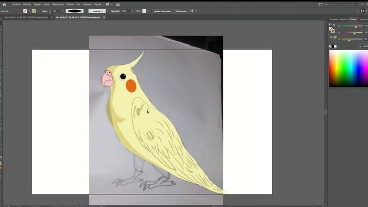Viewport: 368px width, 207px height.
Task: Expand the stroke weight dropdown
Action: [x=63, y=11]
